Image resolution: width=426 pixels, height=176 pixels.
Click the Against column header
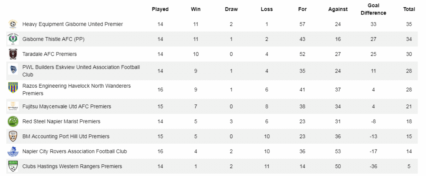point(338,9)
